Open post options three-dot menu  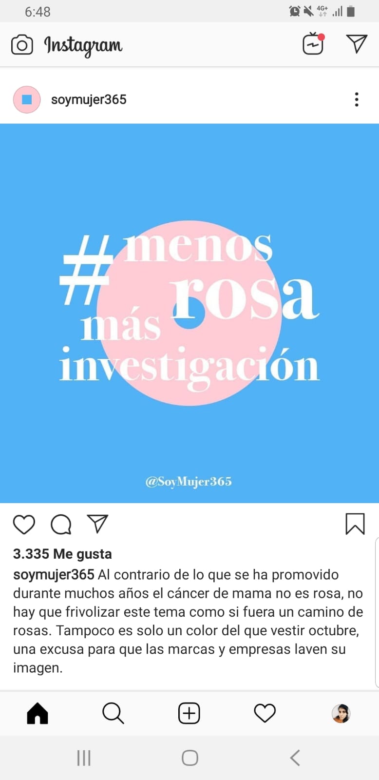tap(357, 99)
